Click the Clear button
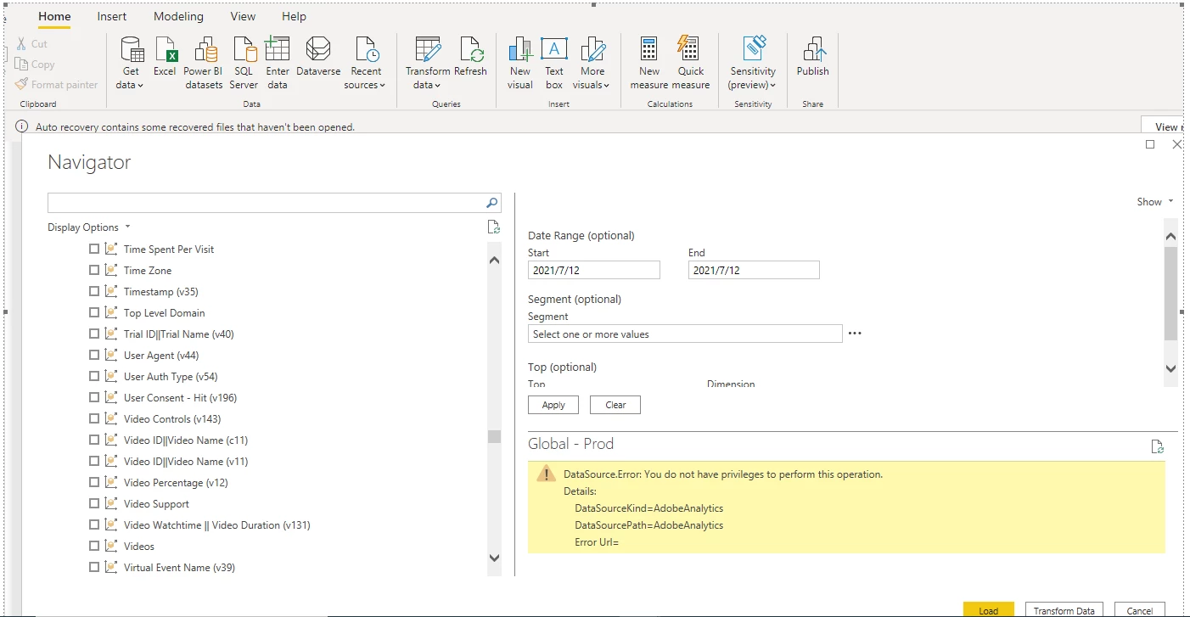Image resolution: width=1190 pixels, height=617 pixels. coord(615,405)
